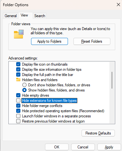The height and width of the screenshot is (151, 122).
Task: Uncheck Hide folder merge conflicts
Action: [18, 106]
